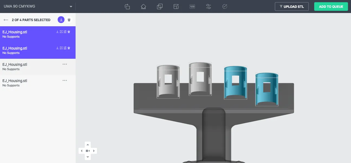Click the dashed-circle checkmark validate icon
The image size is (351, 163).
tap(225, 6)
